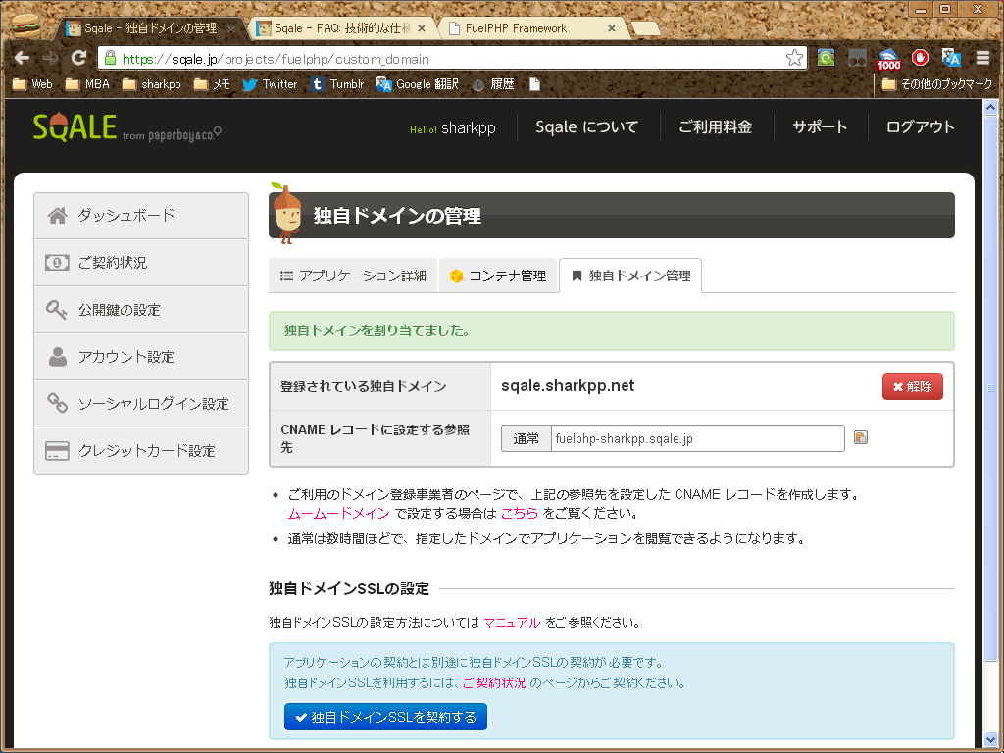Open the Chrome menu hamburger icon
The width and height of the screenshot is (1004, 753).
tap(982, 58)
